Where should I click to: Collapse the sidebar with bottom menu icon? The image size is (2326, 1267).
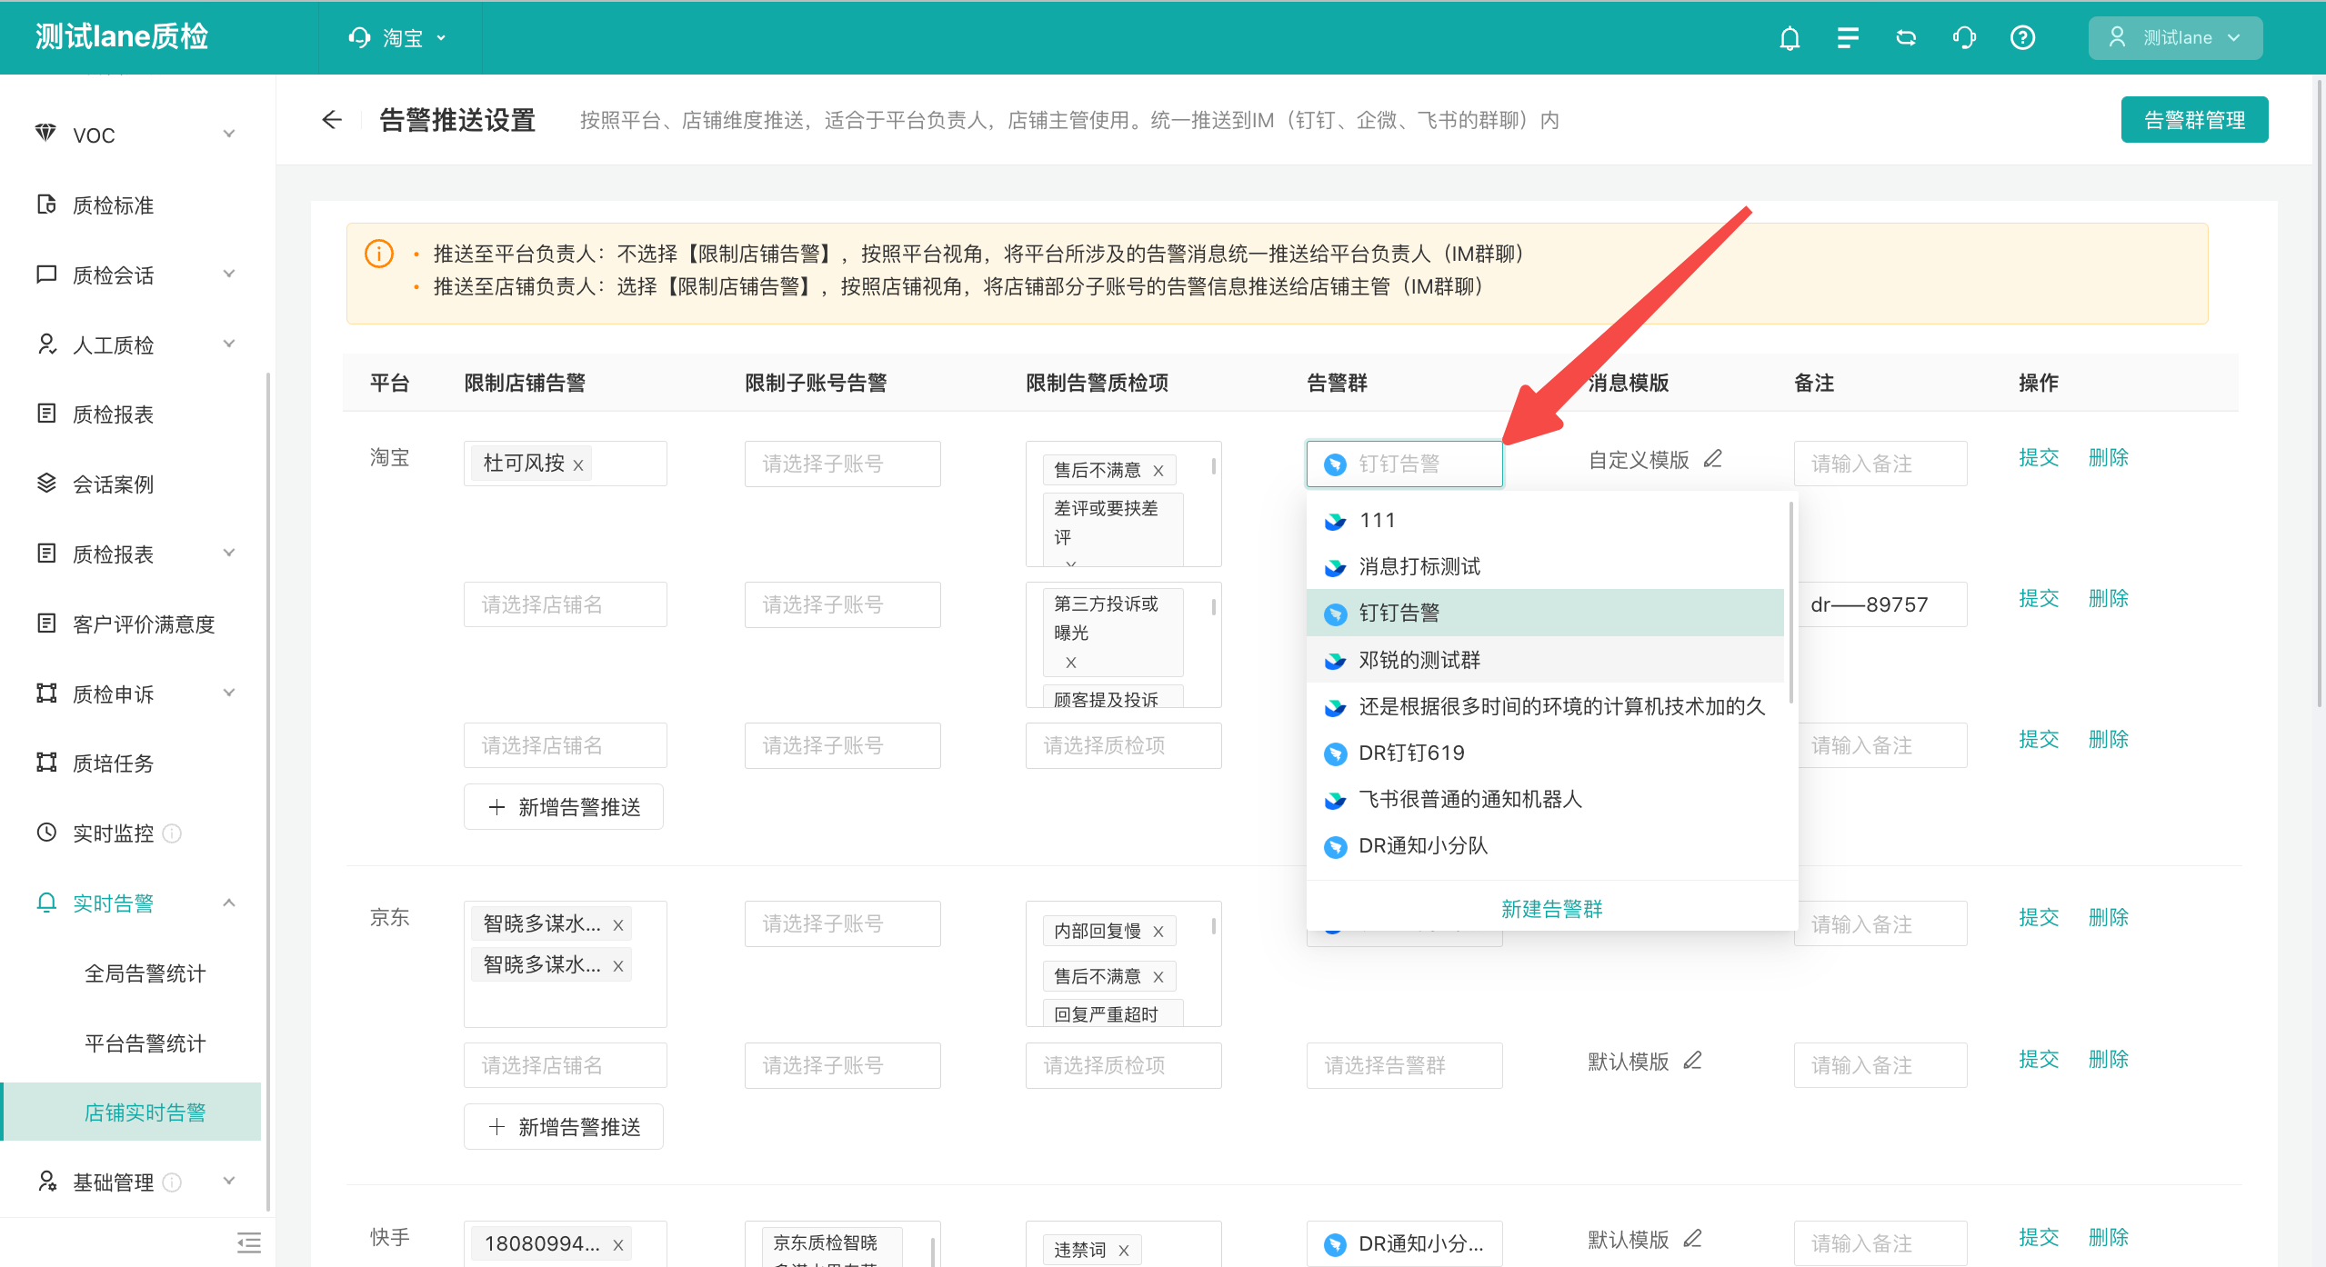(x=249, y=1242)
